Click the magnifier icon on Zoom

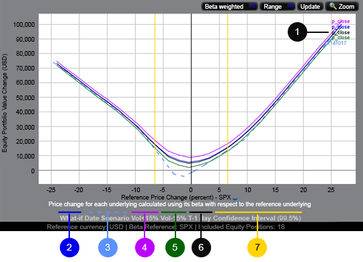(333, 6)
